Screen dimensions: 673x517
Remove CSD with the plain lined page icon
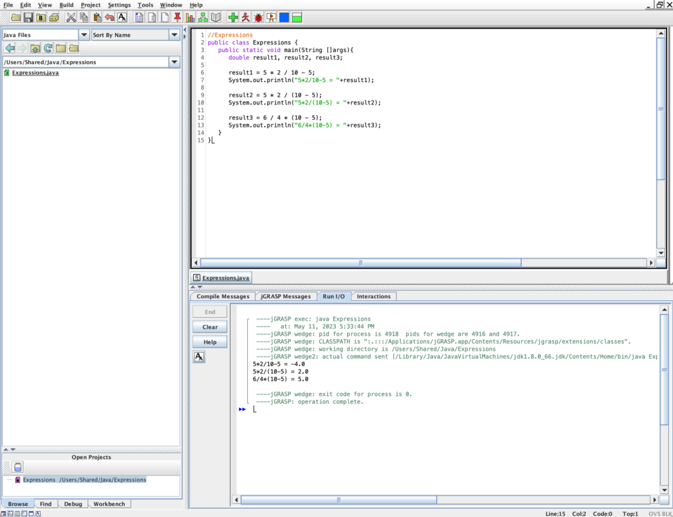pyautogui.click(x=152, y=18)
